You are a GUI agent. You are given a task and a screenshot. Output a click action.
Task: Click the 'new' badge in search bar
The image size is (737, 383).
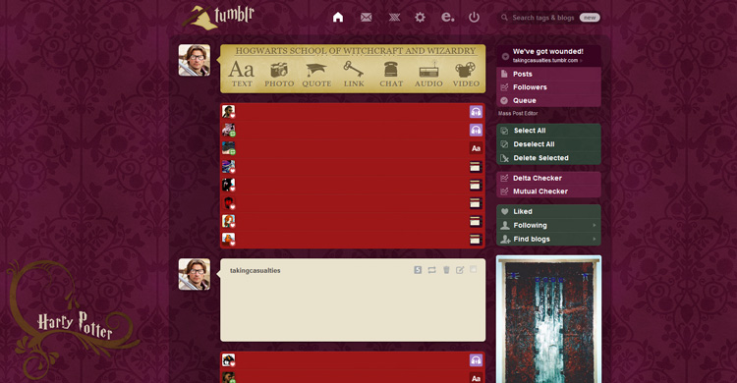[x=590, y=18]
